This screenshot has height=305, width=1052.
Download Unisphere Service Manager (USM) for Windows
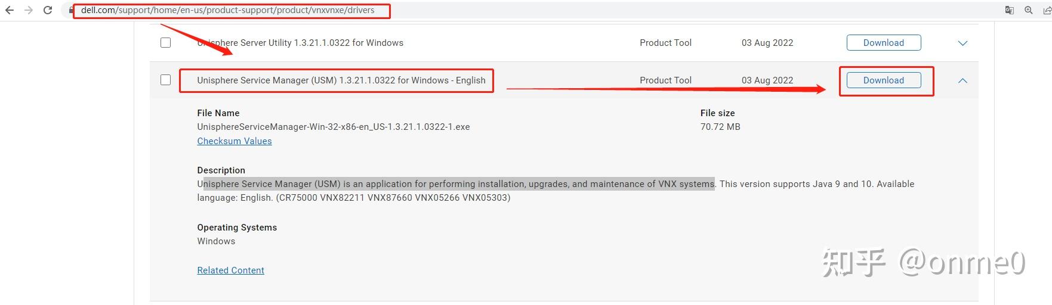[884, 80]
